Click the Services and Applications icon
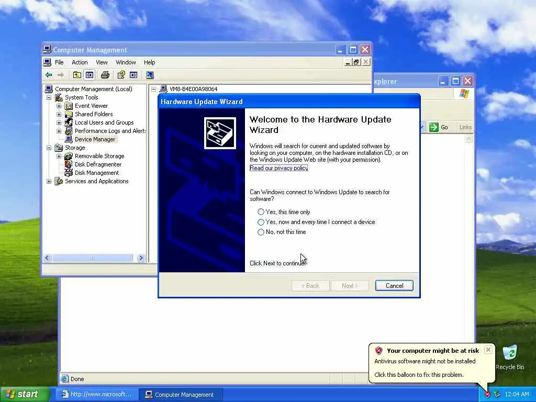The image size is (536, 402). pos(59,181)
